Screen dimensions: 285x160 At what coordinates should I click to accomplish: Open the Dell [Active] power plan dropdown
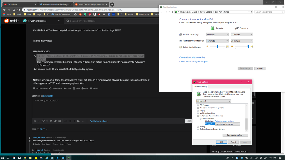click(x=213, y=101)
